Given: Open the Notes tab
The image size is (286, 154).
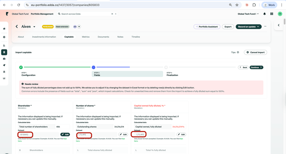Looking at the screenshot, I should [120, 37].
